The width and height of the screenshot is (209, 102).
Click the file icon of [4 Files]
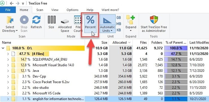(x=13, y=54)
